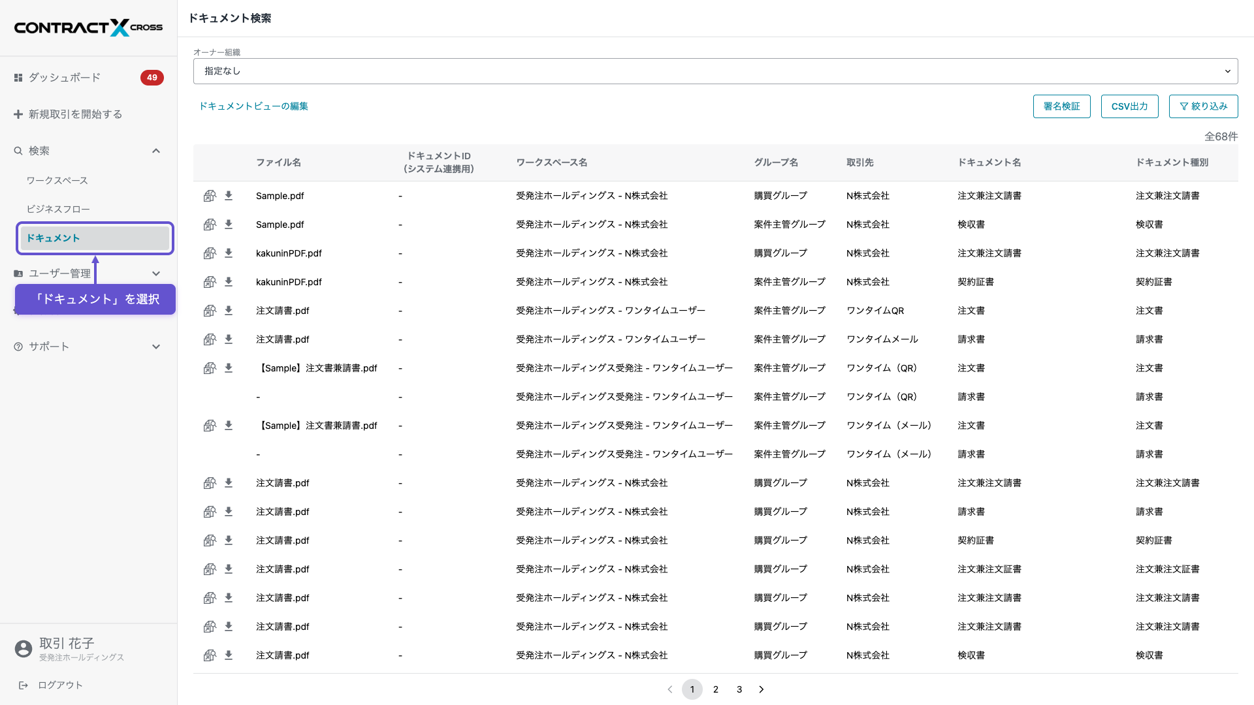Download 【Sample】注文書兼請書.pdf in ワンタイム（QR）row
Image resolution: width=1254 pixels, height=705 pixels.
point(229,368)
